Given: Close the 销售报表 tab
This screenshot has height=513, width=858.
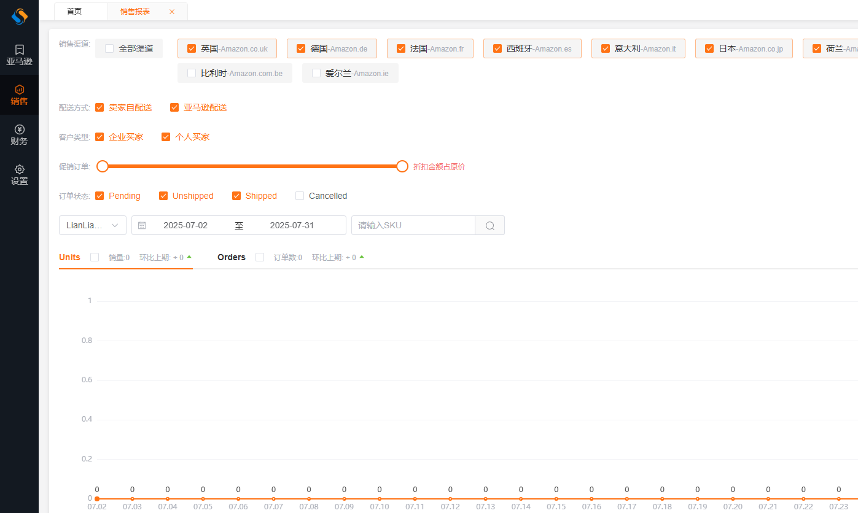Looking at the screenshot, I should tap(171, 12).
